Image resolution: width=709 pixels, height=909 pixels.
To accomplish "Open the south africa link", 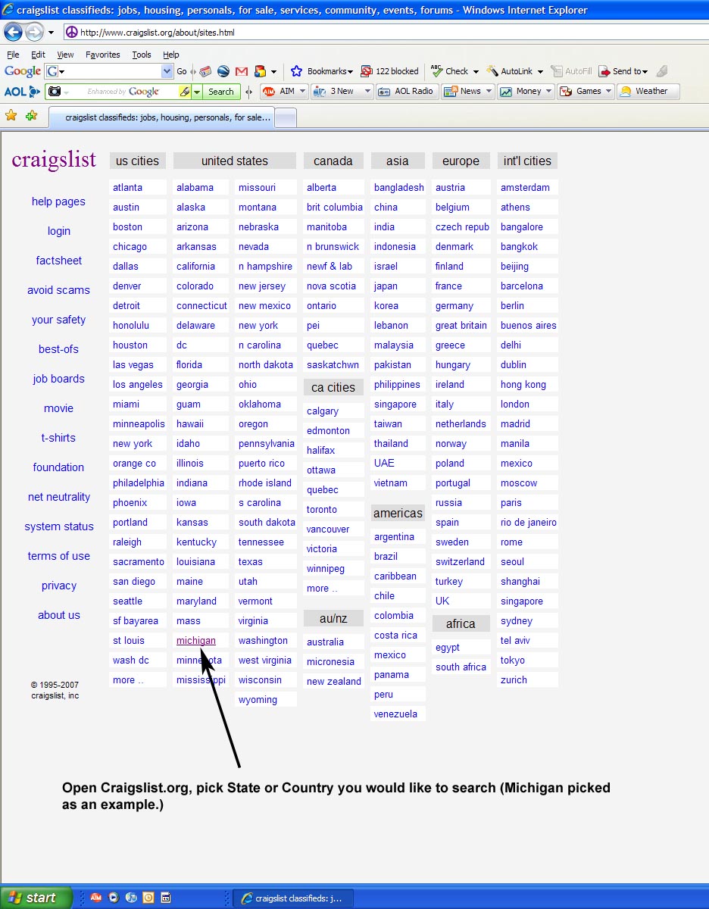I will [461, 667].
